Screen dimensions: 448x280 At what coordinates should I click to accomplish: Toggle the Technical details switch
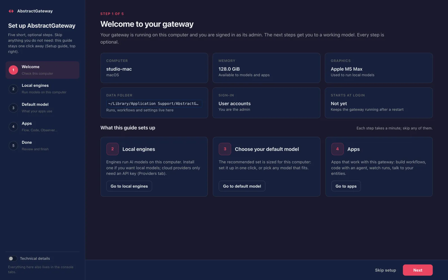click(x=13, y=258)
